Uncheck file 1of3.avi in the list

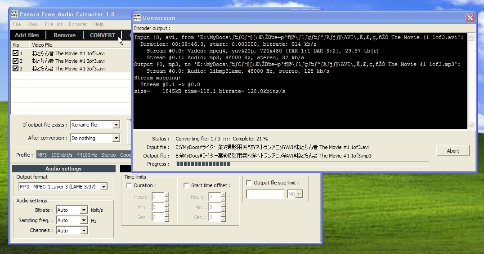click(15, 53)
